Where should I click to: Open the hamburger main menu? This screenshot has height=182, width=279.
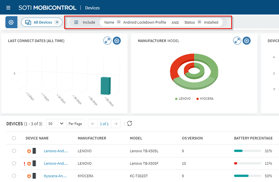8,8
